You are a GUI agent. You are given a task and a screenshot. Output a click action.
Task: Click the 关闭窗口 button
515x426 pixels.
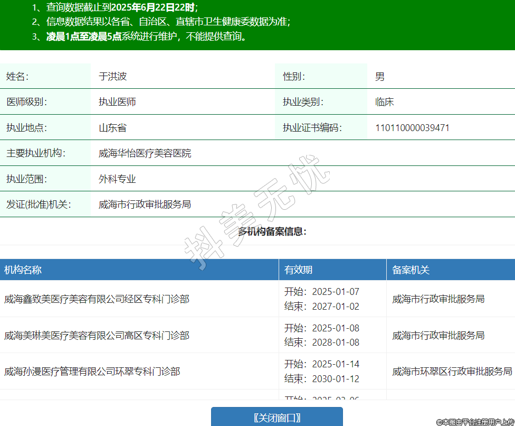point(277,417)
